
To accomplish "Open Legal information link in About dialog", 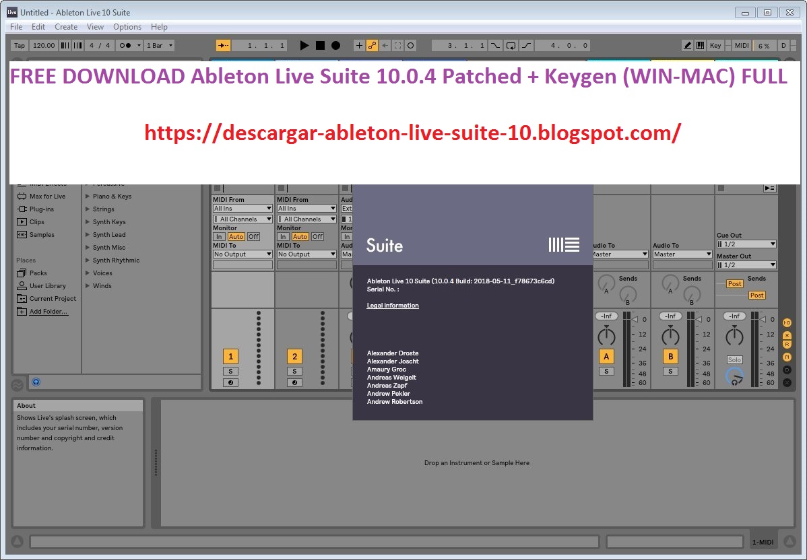I will pyautogui.click(x=393, y=306).
